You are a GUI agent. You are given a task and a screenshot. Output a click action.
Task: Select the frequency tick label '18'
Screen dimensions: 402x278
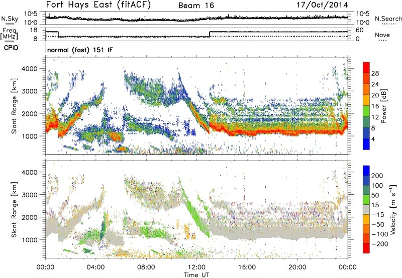point(34,30)
